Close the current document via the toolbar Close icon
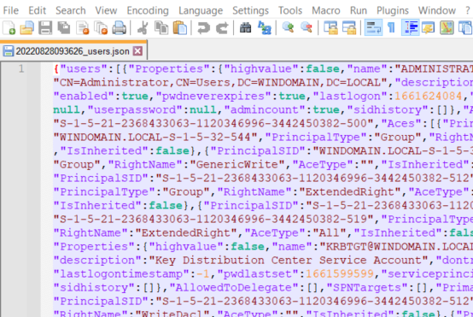 pyautogui.click(x=83, y=28)
